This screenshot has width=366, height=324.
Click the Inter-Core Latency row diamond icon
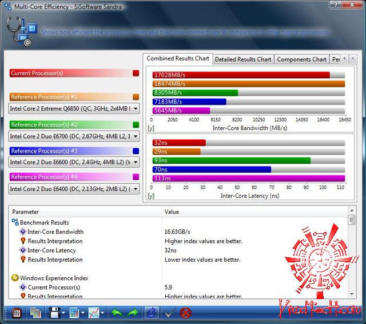click(x=23, y=250)
